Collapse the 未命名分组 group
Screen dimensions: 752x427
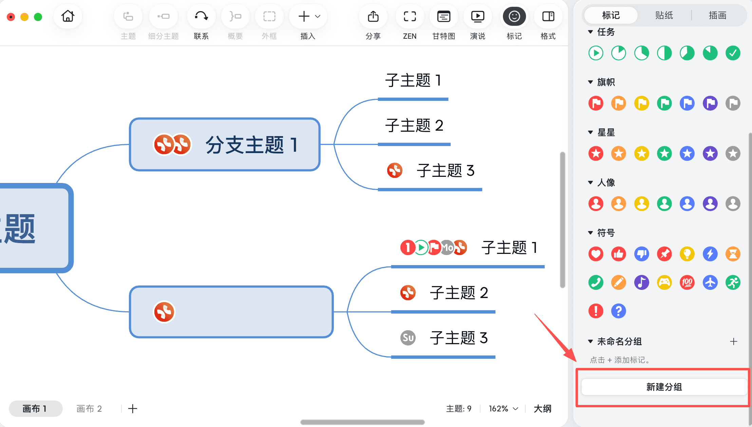[590, 341]
